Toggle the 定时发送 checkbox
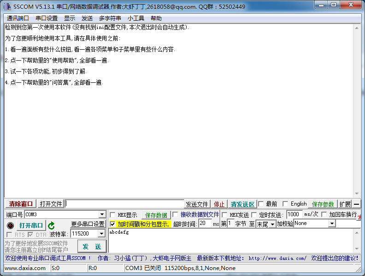 click(254, 215)
